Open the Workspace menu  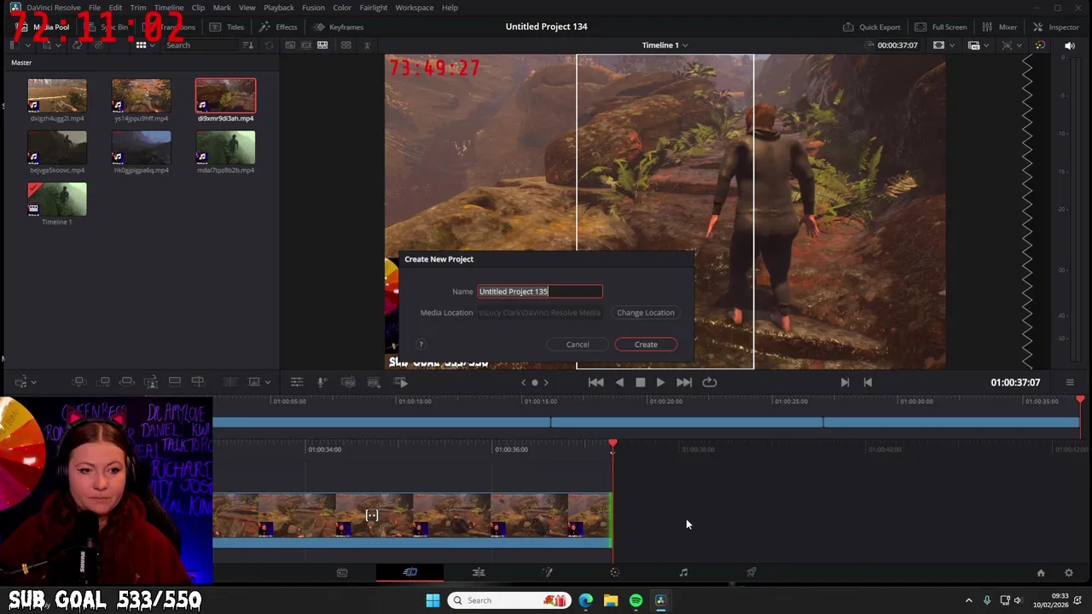click(x=414, y=8)
